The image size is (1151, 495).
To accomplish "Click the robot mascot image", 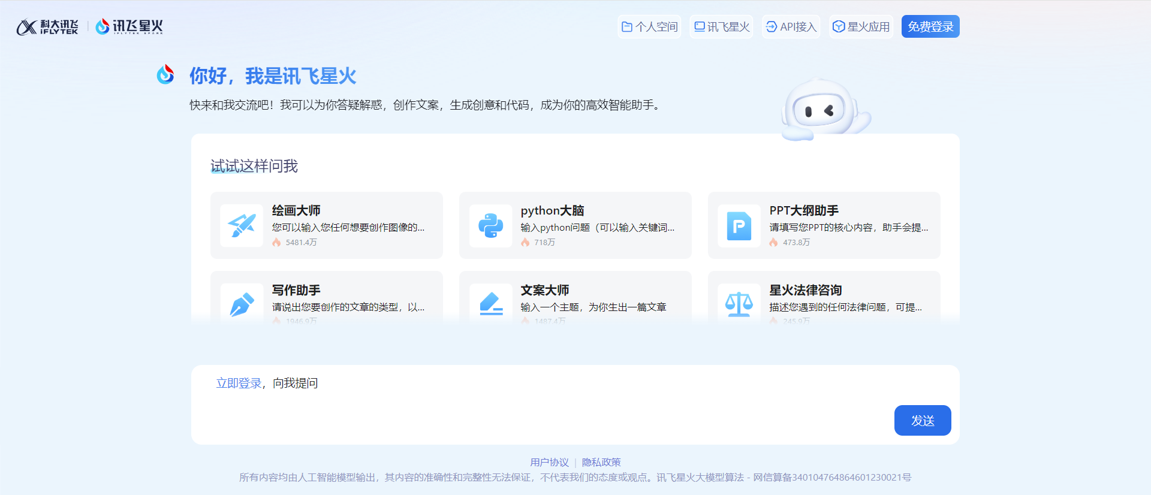I will 825,110.
